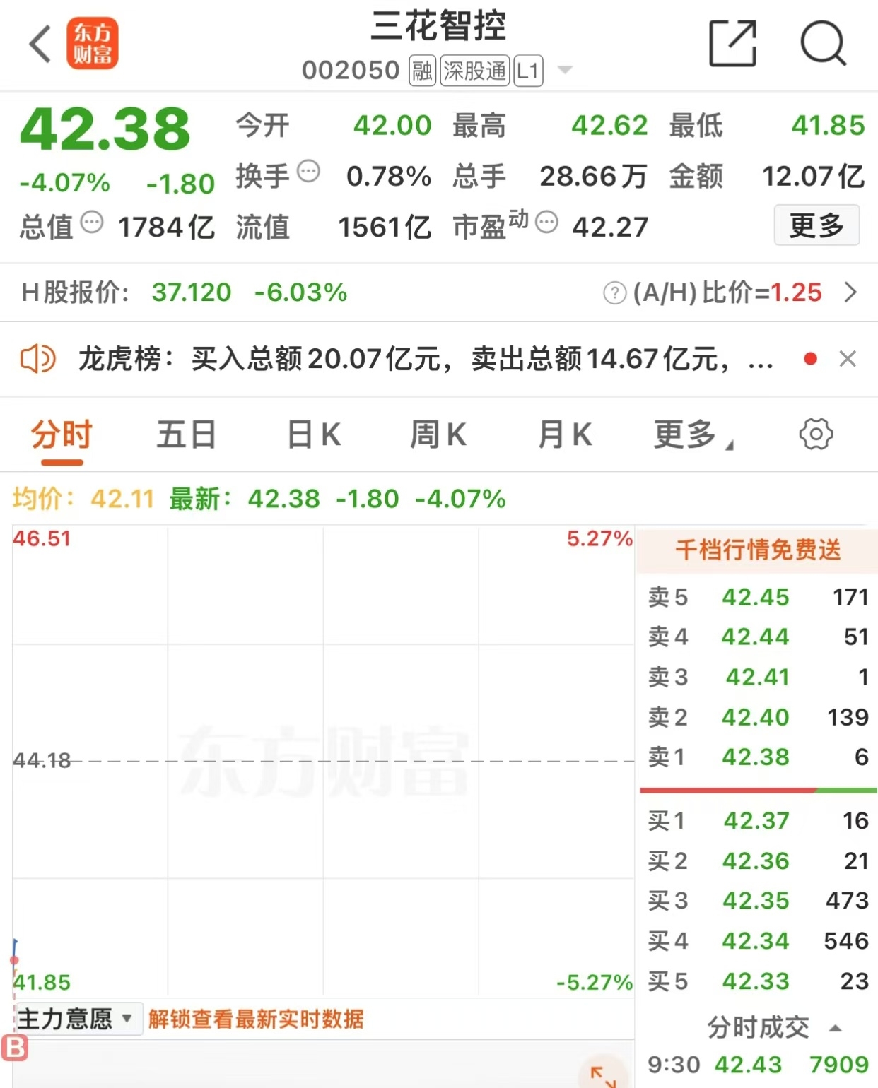
Task: Tap the stock name 三花智控
Action: (x=438, y=27)
